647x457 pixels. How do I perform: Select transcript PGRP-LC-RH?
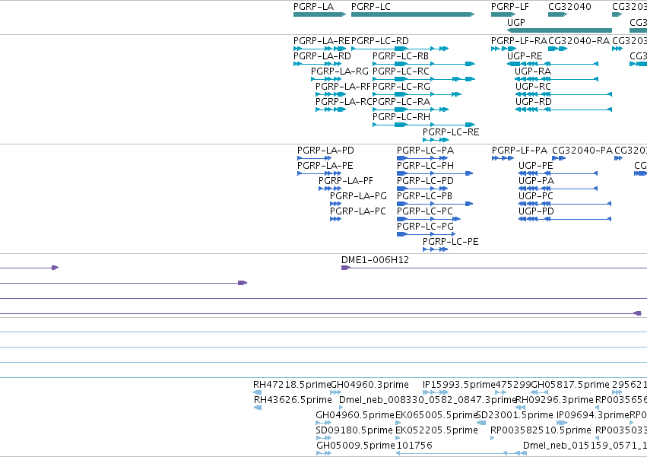coord(423,125)
